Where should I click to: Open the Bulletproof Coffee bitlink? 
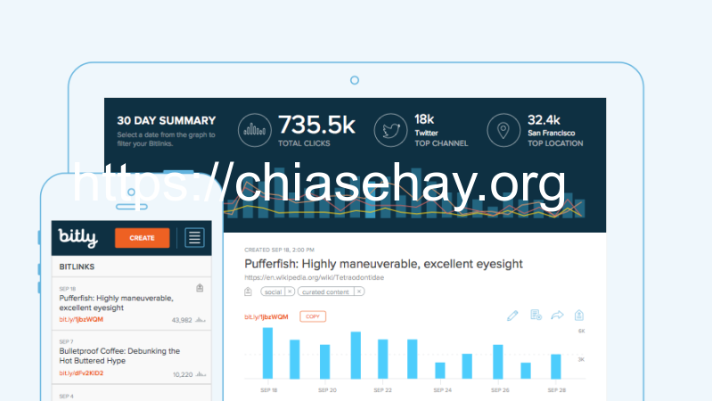click(132, 357)
